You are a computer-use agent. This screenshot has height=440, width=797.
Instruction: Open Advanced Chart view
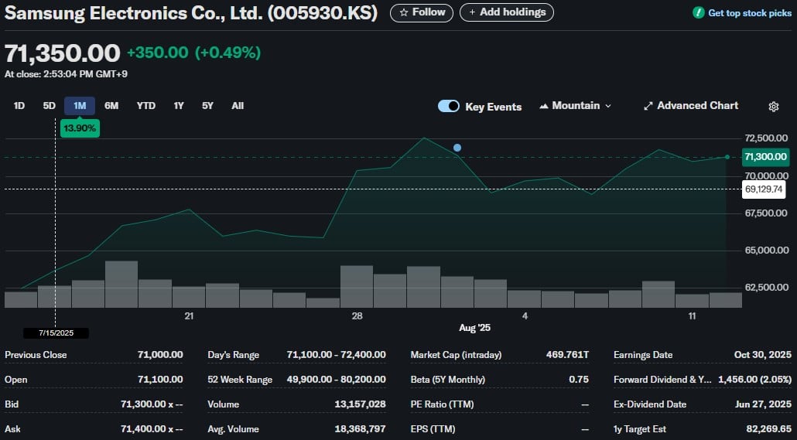(x=691, y=106)
